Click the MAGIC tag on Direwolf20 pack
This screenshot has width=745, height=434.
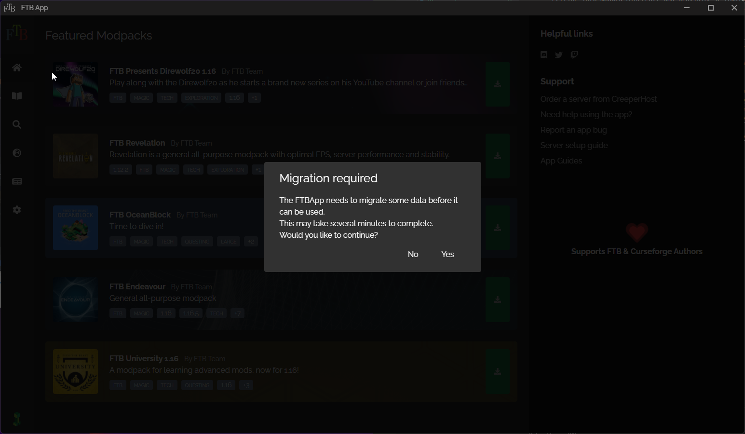(x=142, y=98)
